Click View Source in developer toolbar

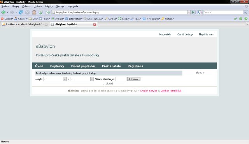click(x=151, y=19)
